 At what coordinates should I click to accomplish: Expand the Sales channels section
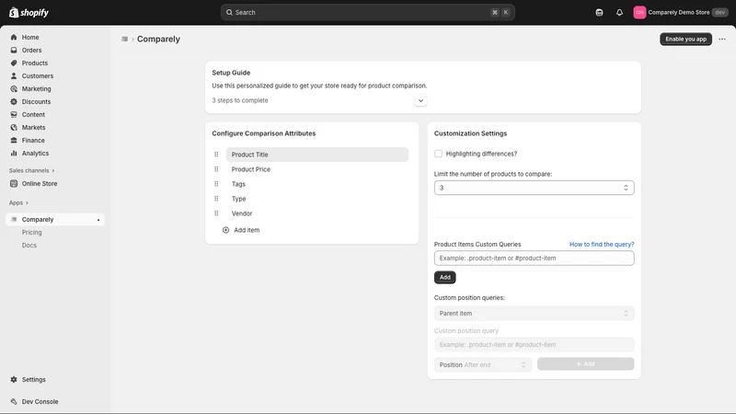(x=31, y=170)
